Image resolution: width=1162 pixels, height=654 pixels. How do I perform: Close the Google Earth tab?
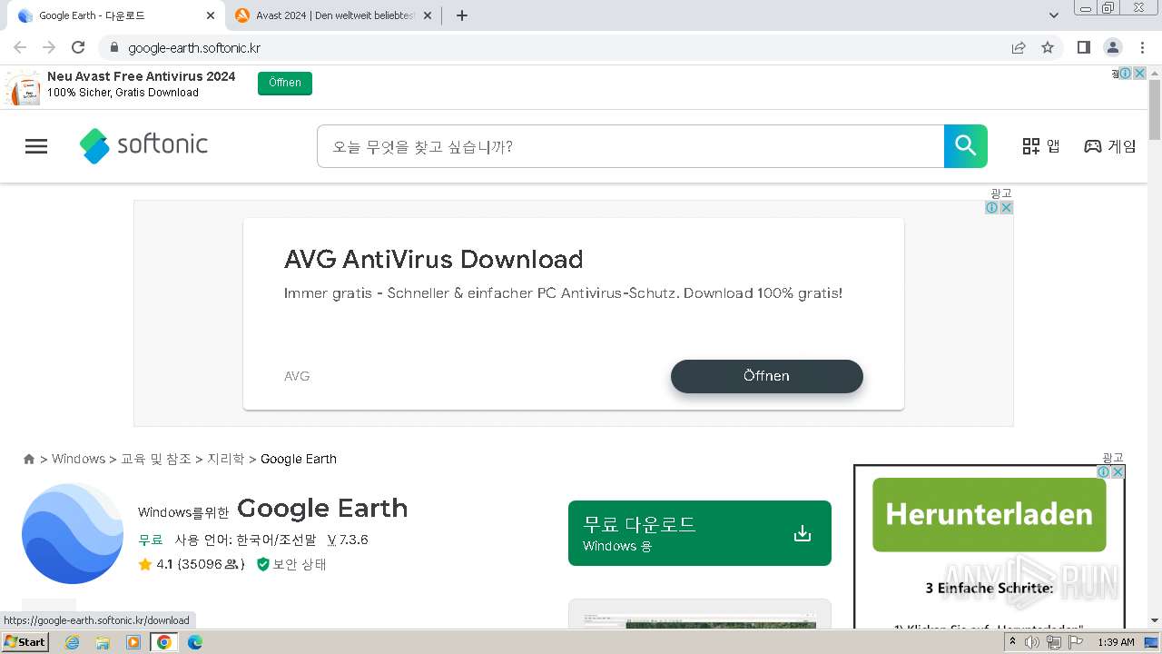(x=211, y=15)
